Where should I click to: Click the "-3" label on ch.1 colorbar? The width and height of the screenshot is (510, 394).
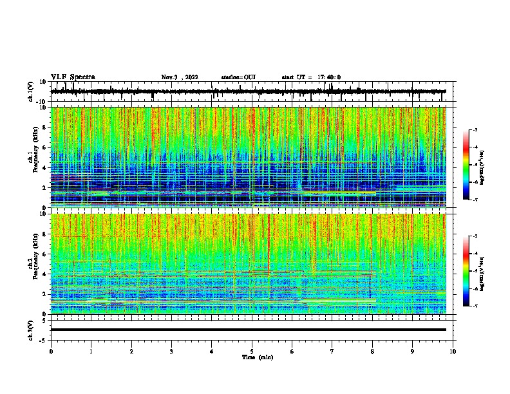pyautogui.click(x=475, y=130)
